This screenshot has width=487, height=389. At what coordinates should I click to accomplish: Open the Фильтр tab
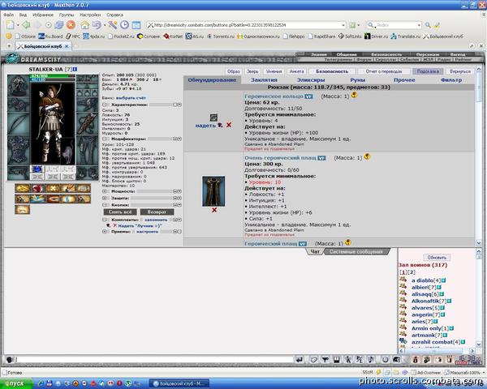pyautogui.click(x=451, y=80)
